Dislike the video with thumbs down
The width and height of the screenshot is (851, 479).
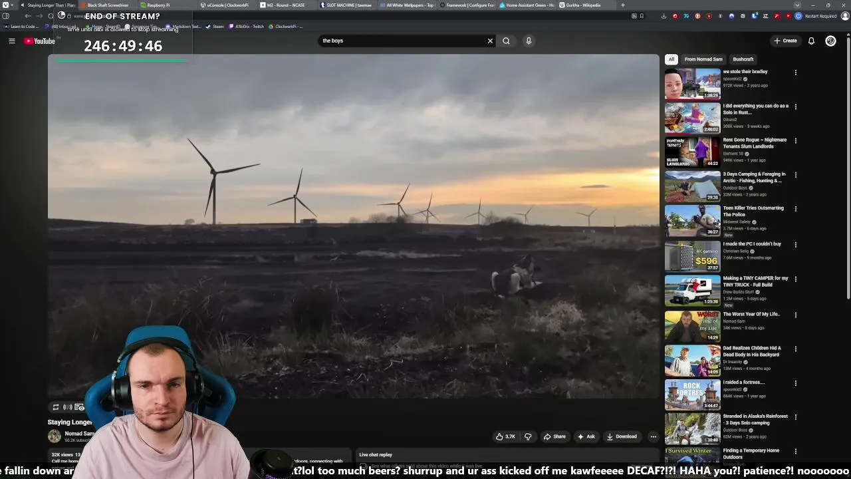point(528,436)
